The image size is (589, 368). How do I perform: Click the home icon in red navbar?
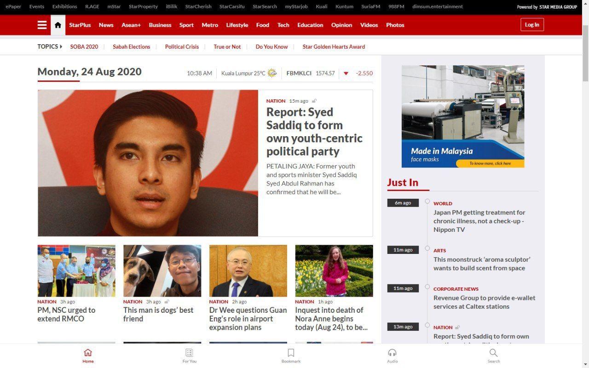pos(58,25)
